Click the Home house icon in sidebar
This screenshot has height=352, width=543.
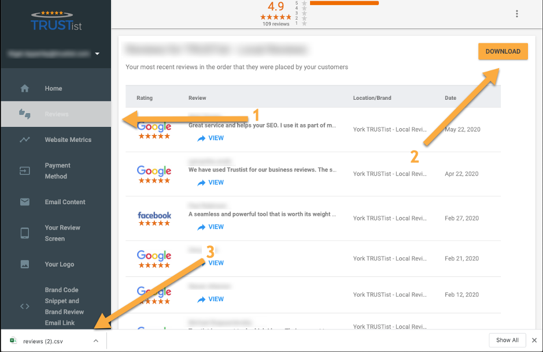[x=25, y=88]
